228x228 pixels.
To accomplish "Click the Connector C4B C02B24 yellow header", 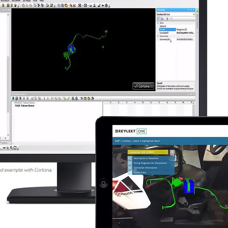I will [148, 152].
